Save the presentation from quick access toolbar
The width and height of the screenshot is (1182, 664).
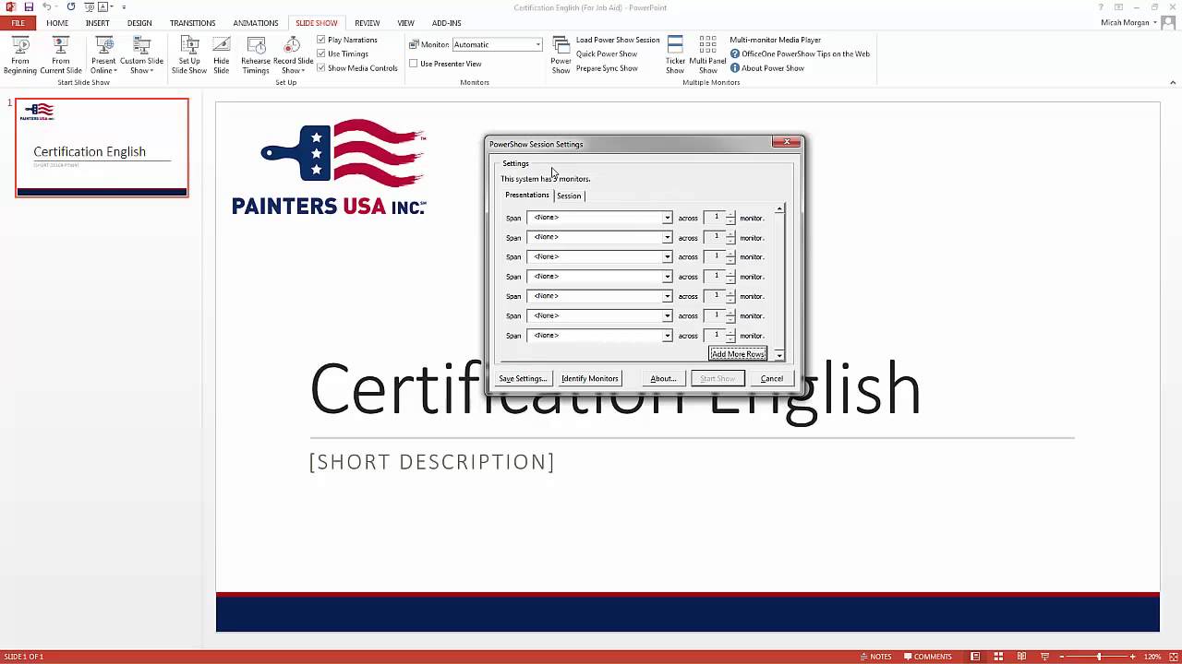tap(29, 7)
